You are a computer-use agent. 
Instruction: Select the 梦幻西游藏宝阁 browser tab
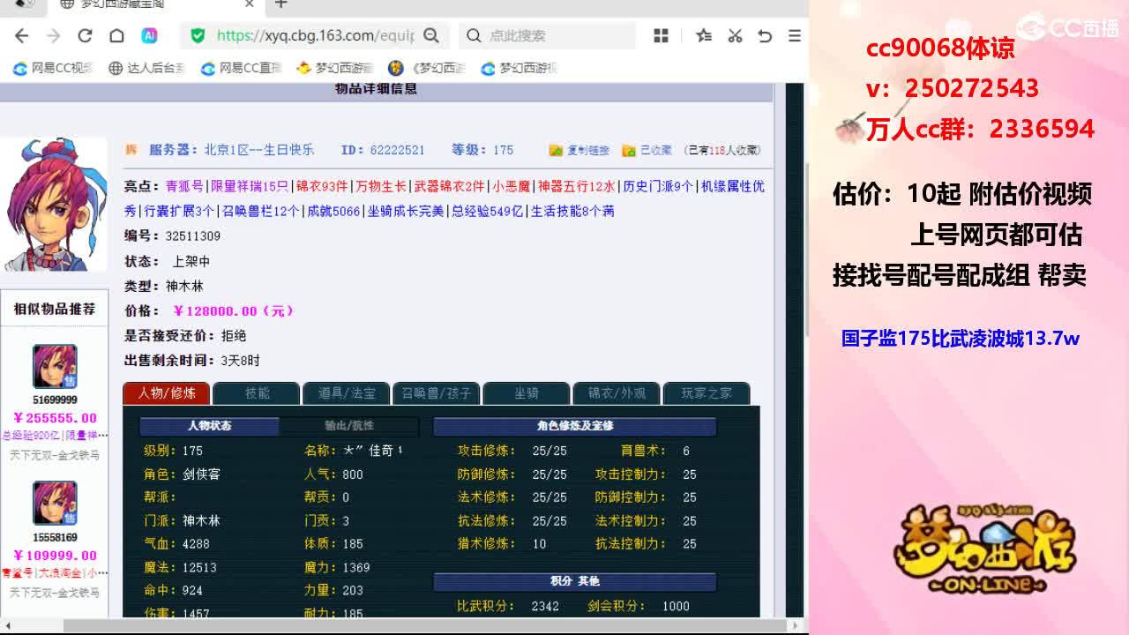155,4
